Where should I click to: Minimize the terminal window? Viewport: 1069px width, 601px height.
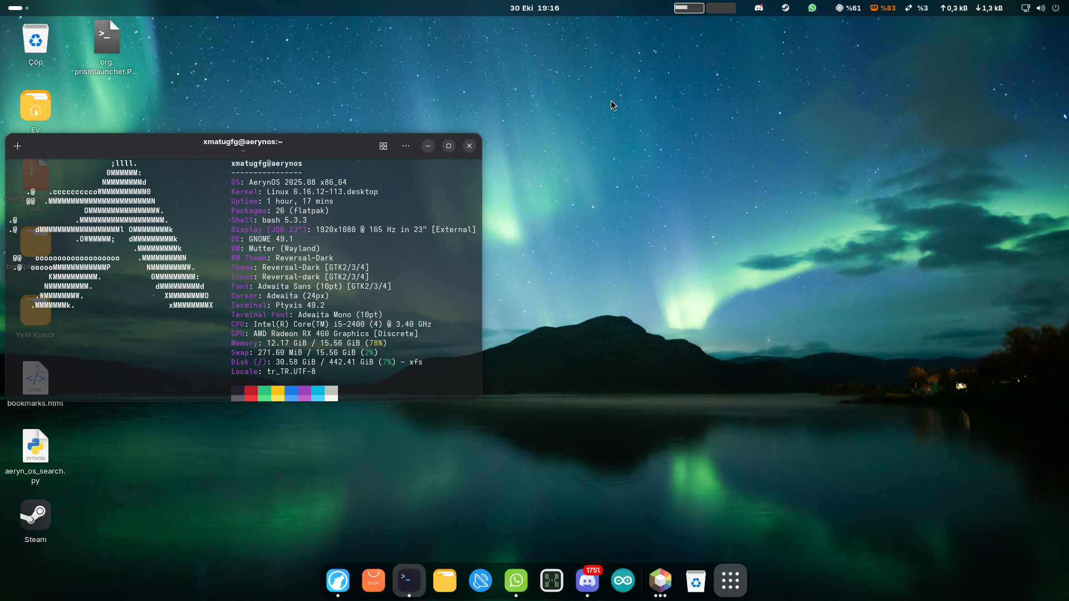click(428, 146)
